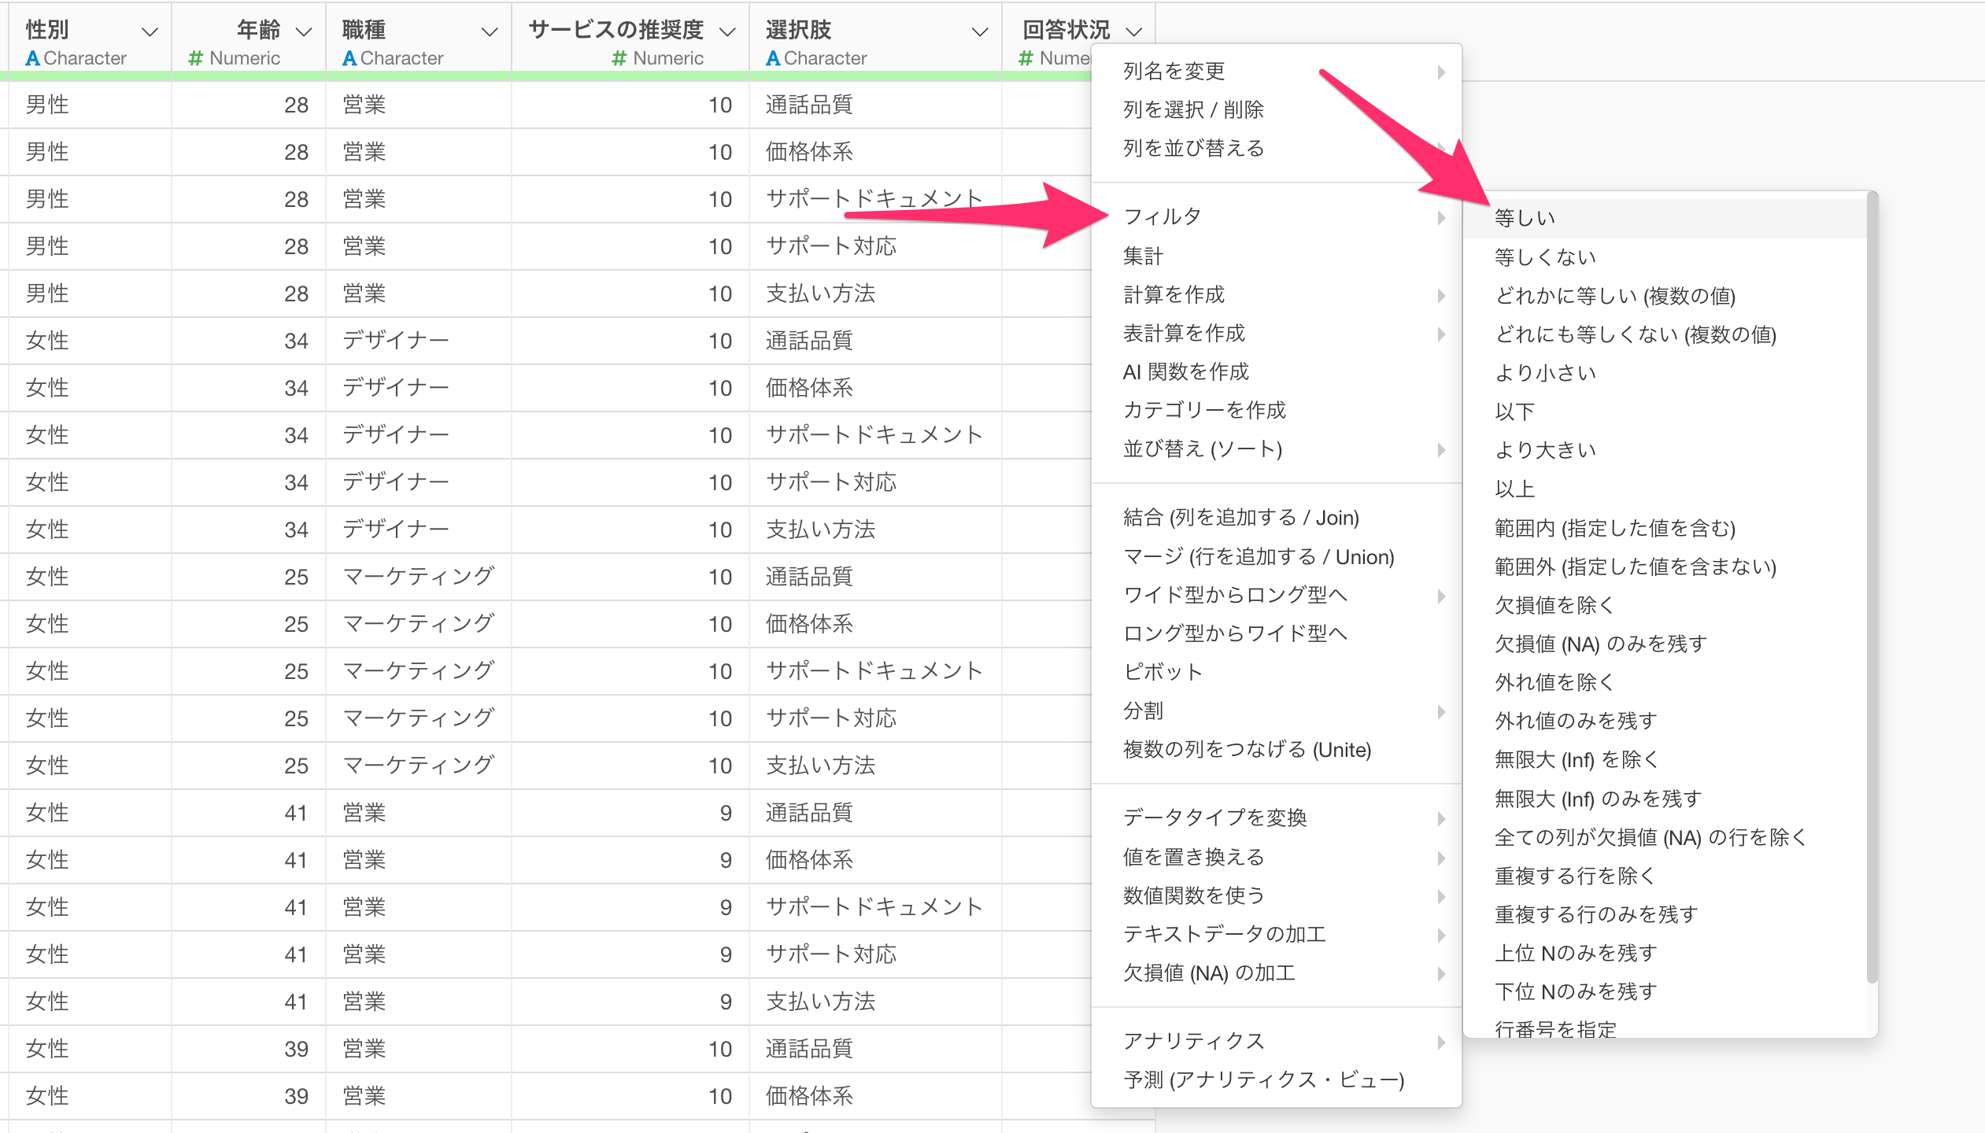Viewport: 1985px width, 1133px height.
Task: Select 上位 Nのみを残す option
Action: click(1576, 953)
